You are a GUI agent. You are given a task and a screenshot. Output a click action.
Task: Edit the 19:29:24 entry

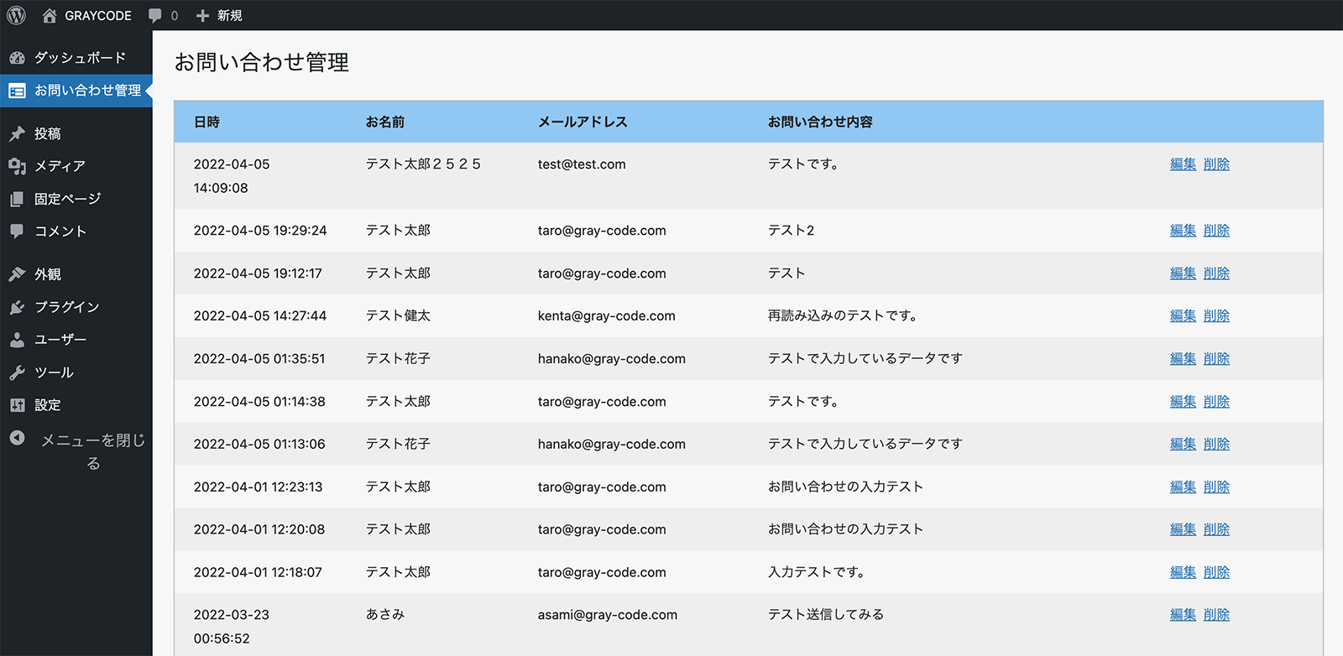1183,231
